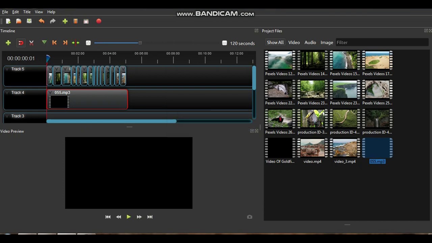The width and height of the screenshot is (432, 243).
Task: Select the Pexels Videos 17 beach thumbnail
Action: [x=377, y=60]
